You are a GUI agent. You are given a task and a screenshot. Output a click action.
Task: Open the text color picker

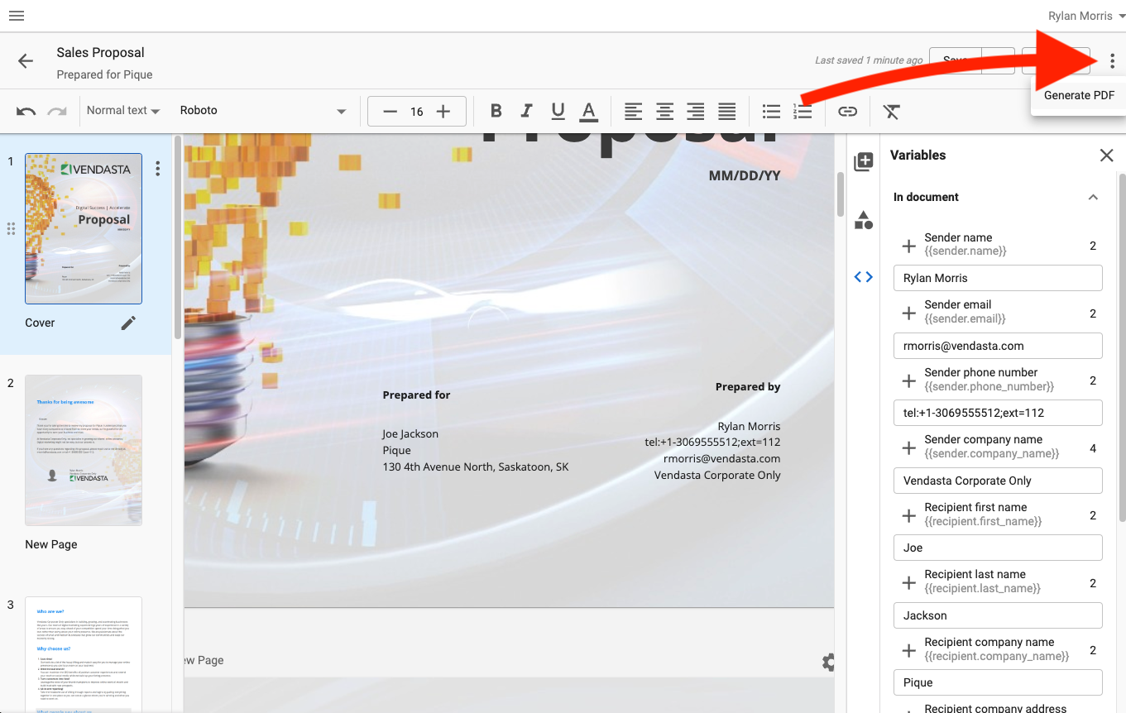(x=588, y=111)
